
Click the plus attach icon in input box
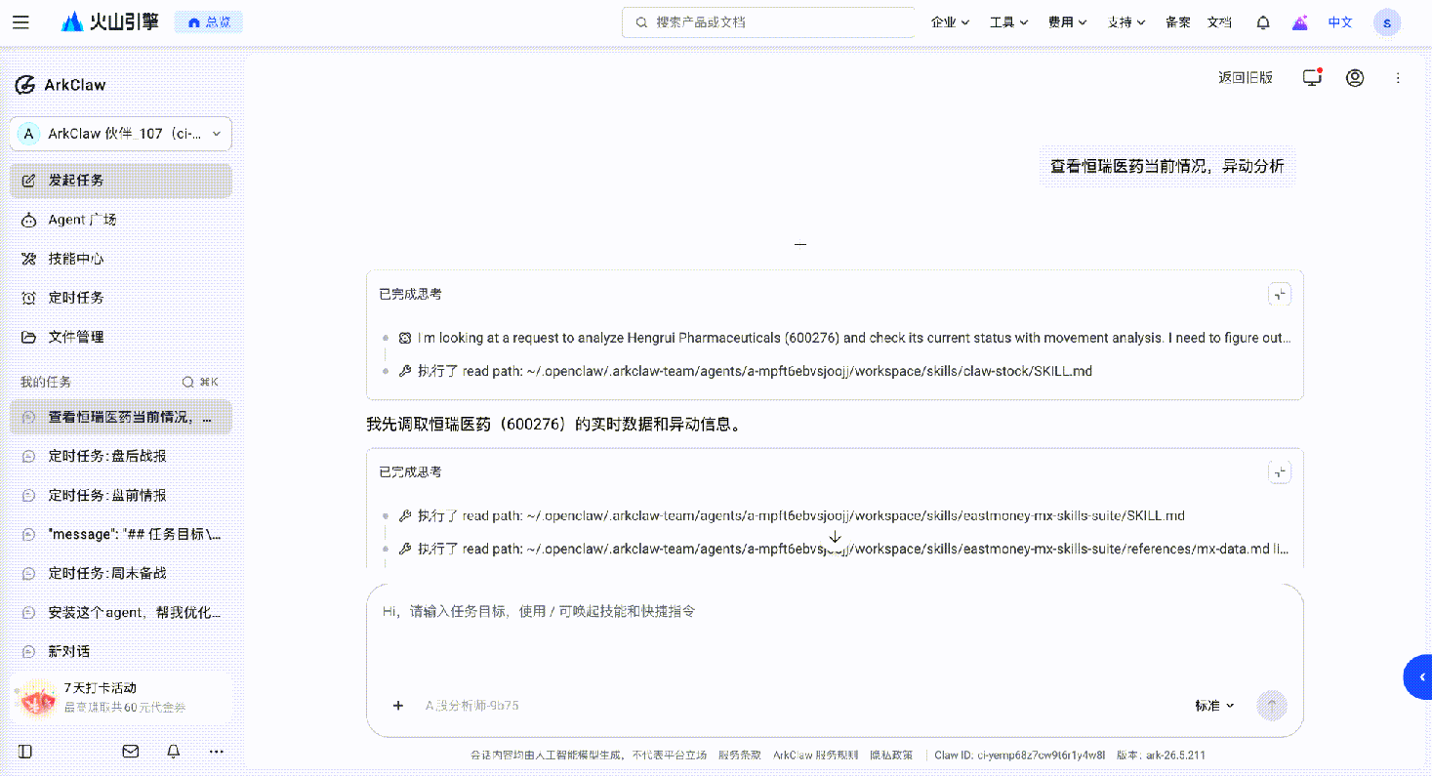(398, 706)
